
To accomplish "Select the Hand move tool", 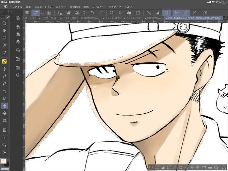I will (4, 31).
